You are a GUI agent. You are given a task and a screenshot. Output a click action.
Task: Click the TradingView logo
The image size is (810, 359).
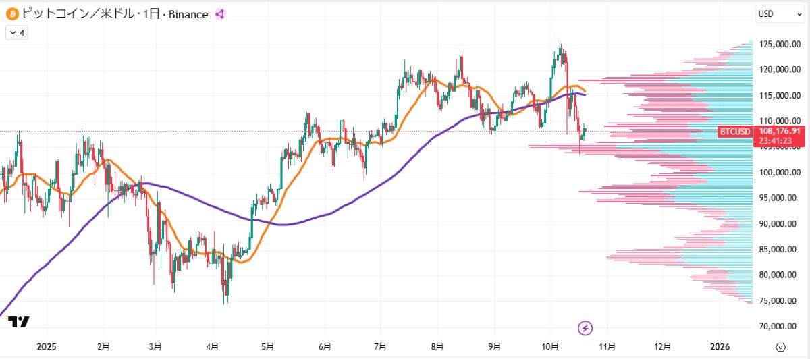(20, 323)
